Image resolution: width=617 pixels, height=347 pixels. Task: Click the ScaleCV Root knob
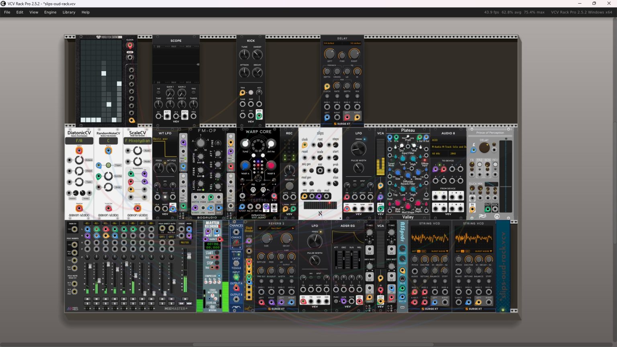(137, 151)
